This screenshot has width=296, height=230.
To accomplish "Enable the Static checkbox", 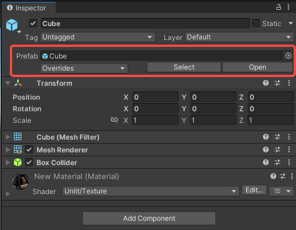I will pos(256,23).
